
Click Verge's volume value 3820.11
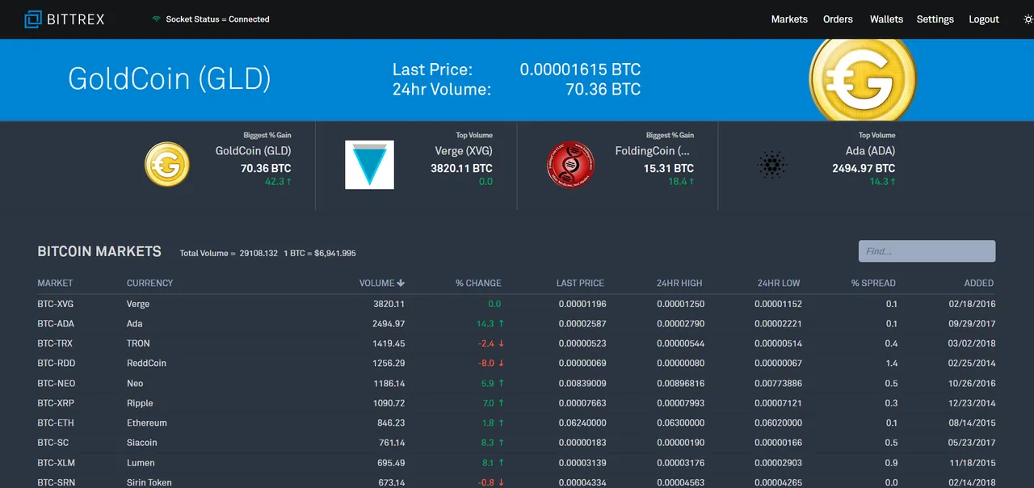point(389,305)
